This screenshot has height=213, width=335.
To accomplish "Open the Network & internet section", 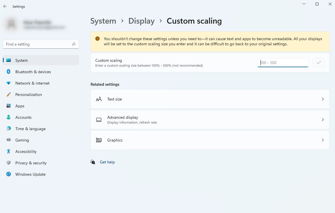I will pyautogui.click(x=41, y=83).
